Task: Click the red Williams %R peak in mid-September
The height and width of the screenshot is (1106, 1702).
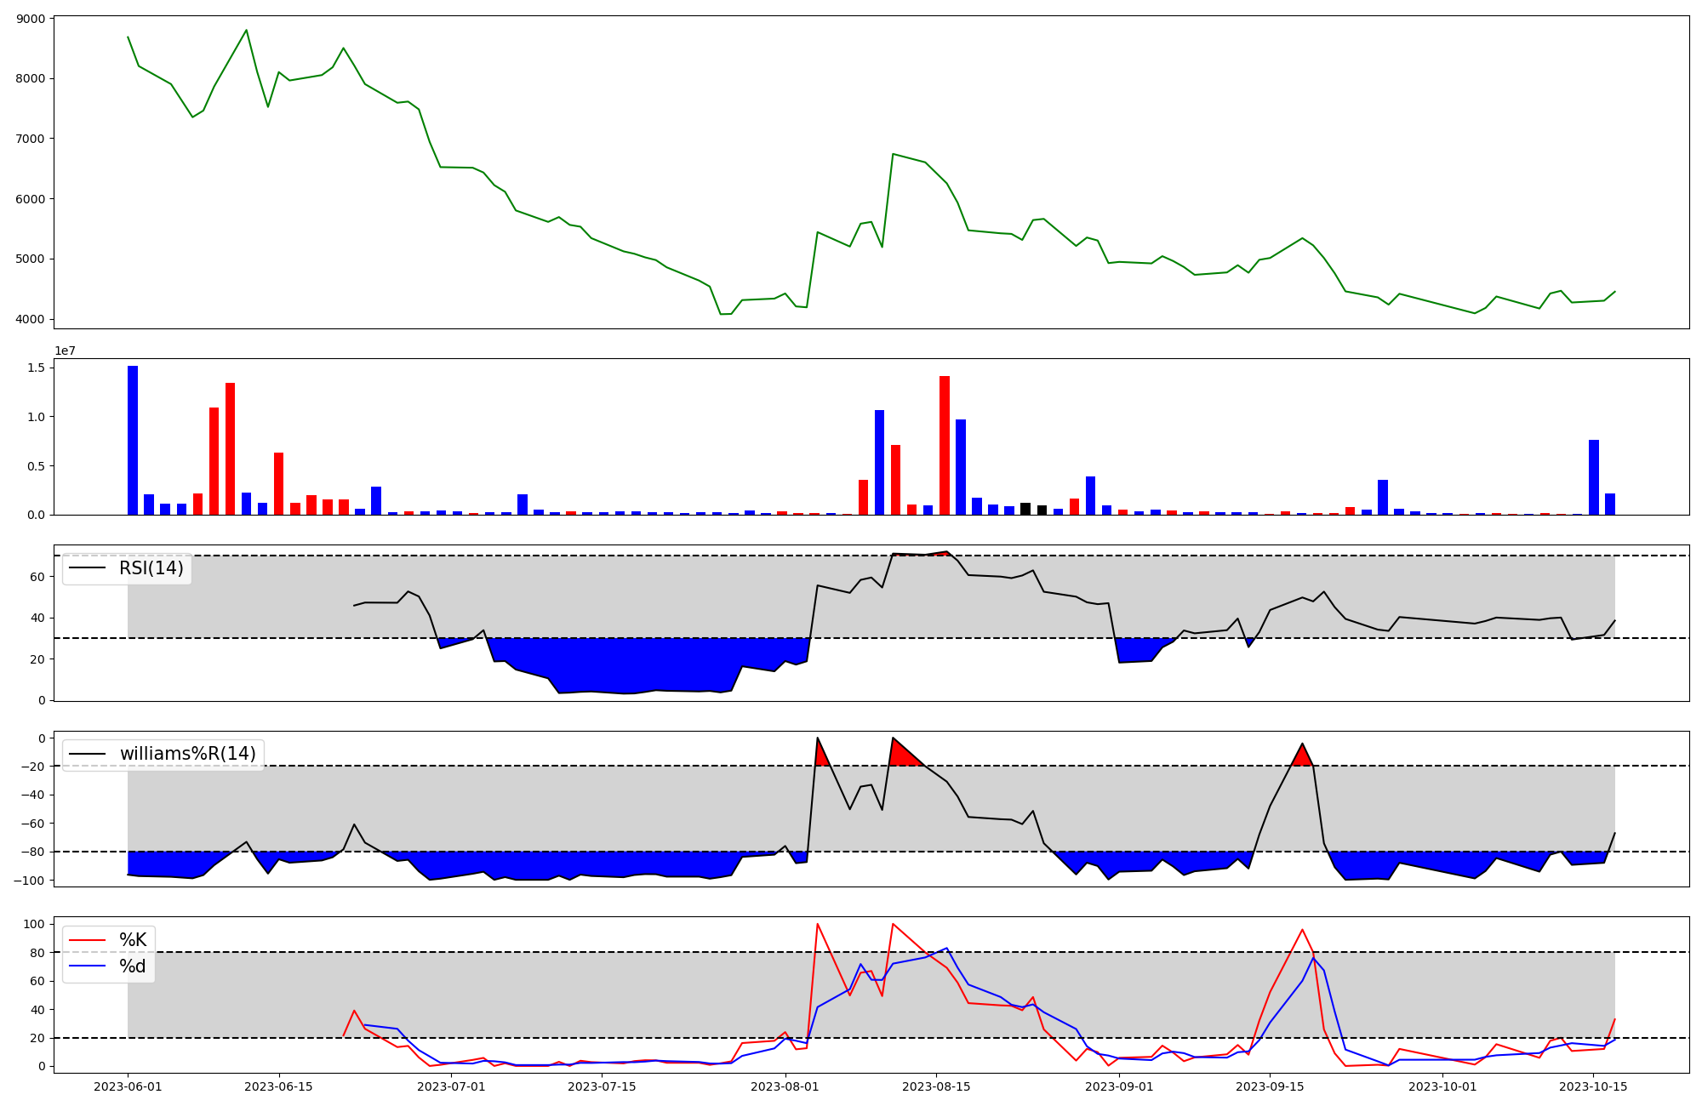Action: [x=1302, y=757]
